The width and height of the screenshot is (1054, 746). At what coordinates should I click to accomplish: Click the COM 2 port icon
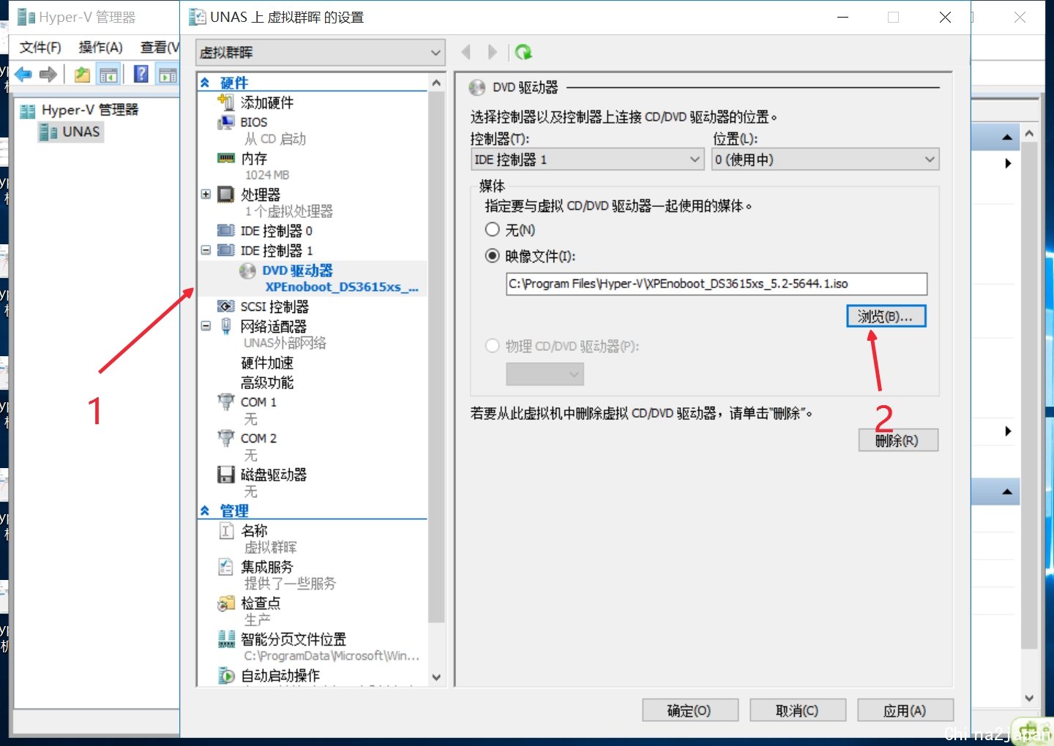(225, 438)
